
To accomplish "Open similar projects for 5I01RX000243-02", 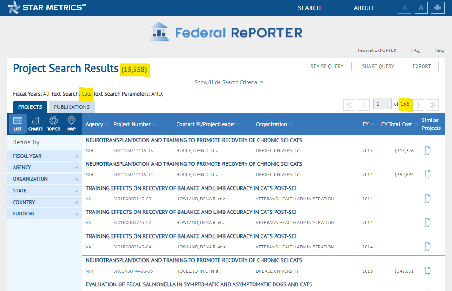I will point(427,222).
